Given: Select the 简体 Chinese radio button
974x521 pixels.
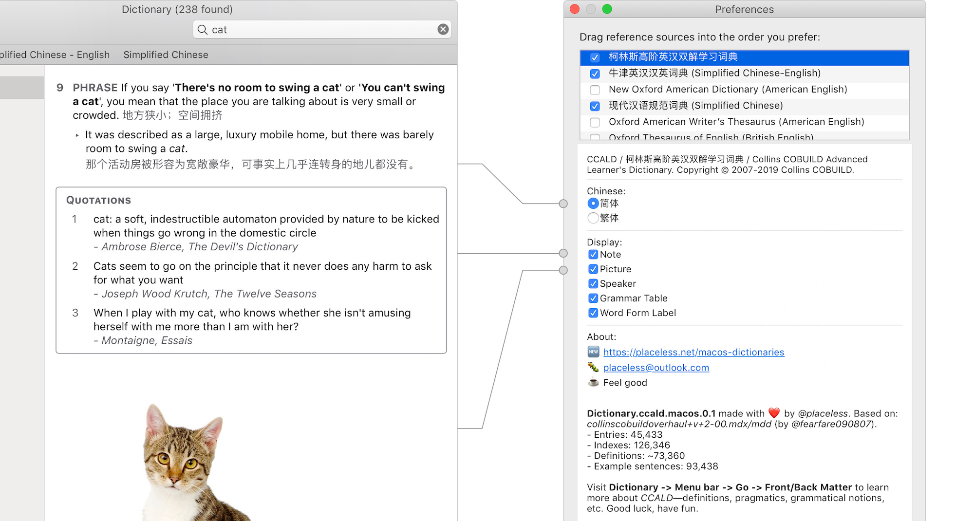Looking at the screenshot, I should pyautogui.click(x=593, y=204).
